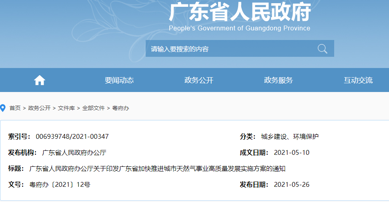389x202 pixels.
Task: Click the 发布机构 label
Action: [x=22, y=153]
